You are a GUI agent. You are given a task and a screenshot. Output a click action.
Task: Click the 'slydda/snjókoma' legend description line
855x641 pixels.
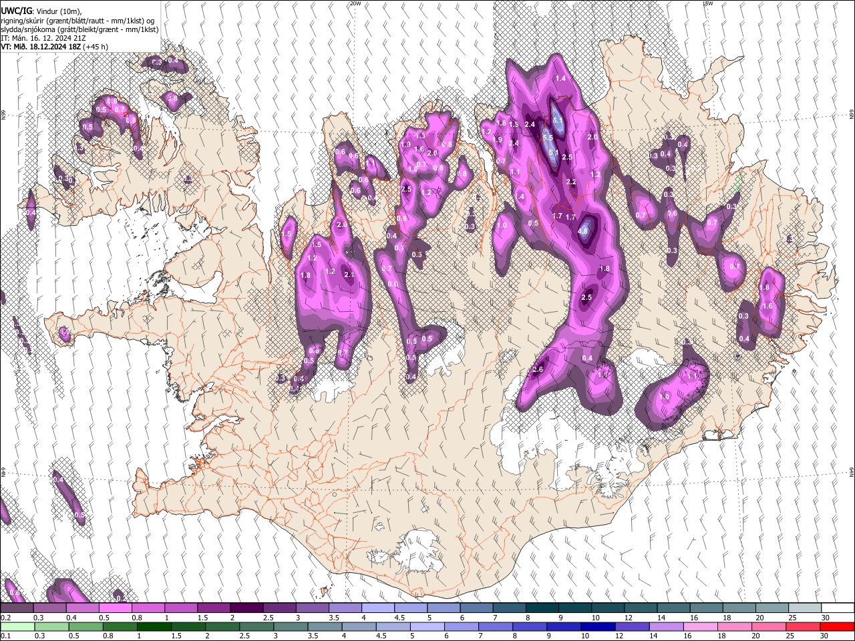[x=79, y=29]
